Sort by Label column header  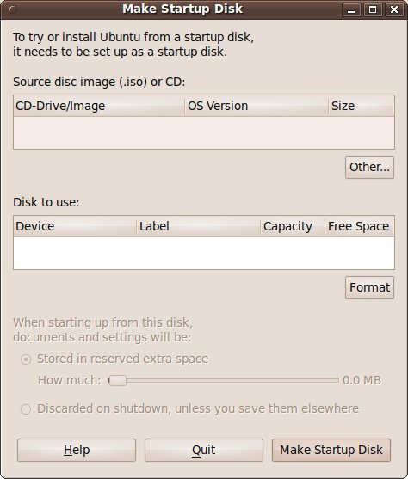(x=198, y=226)
